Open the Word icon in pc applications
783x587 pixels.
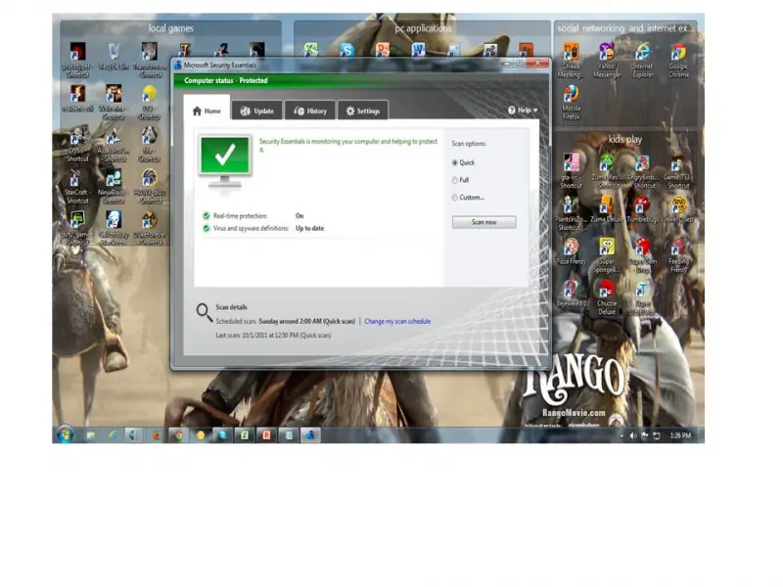pos(418,50)
